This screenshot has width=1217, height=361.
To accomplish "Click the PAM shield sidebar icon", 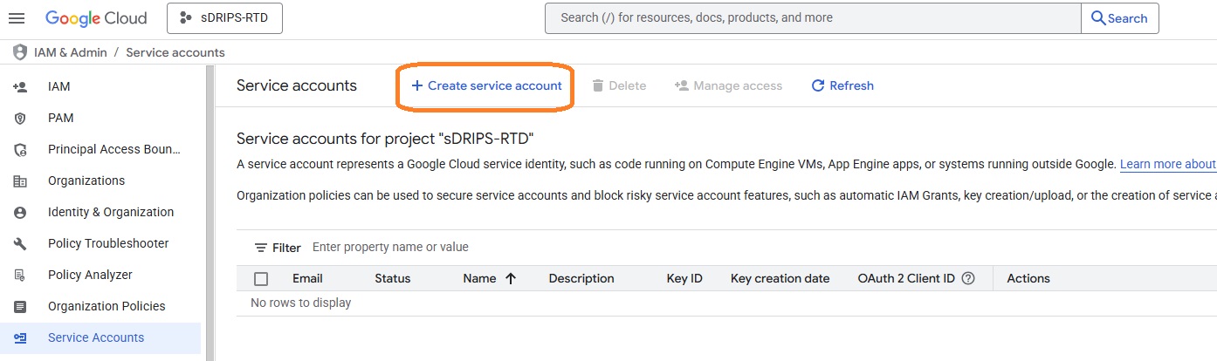I will pos(20,118).
